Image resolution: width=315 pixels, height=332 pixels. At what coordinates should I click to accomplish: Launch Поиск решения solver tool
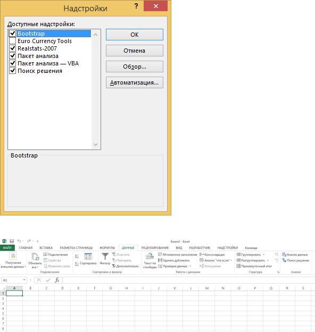click(x=295, y=260)
